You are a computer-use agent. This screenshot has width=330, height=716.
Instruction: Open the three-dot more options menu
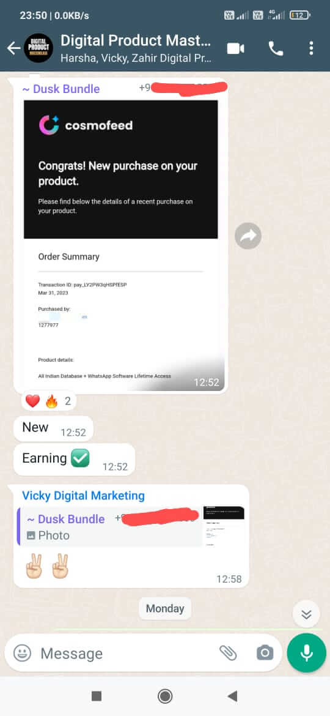point(311,48)
